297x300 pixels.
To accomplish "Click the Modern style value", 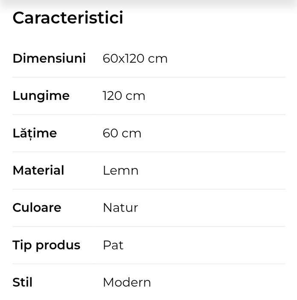I will pyautogui.click(x=127, y=282).
